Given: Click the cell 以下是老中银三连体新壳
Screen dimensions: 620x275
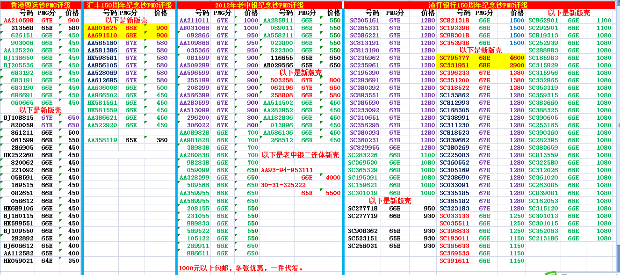Looking at the screenshot, I should point(300,155).
